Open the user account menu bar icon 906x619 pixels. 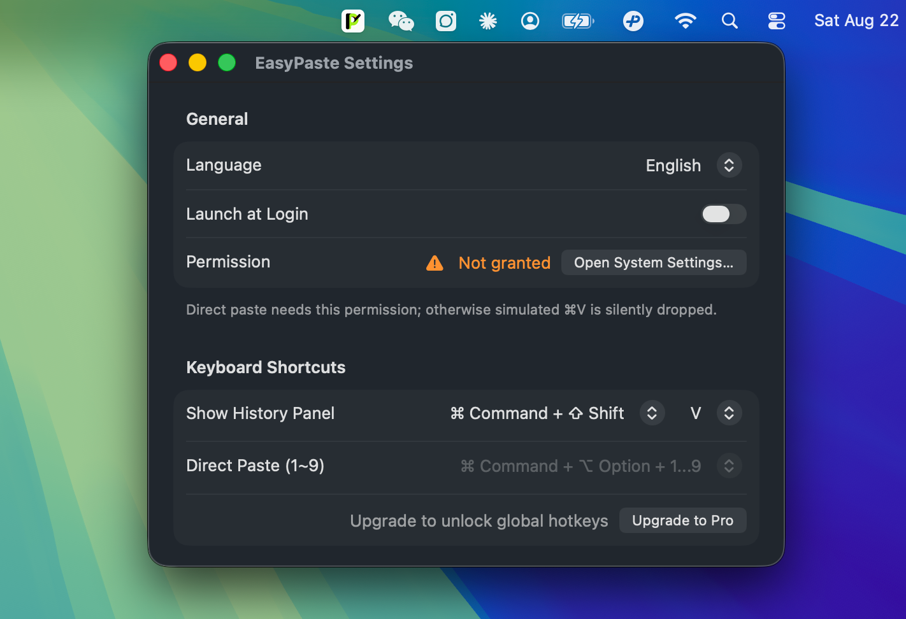click(530, 21)
